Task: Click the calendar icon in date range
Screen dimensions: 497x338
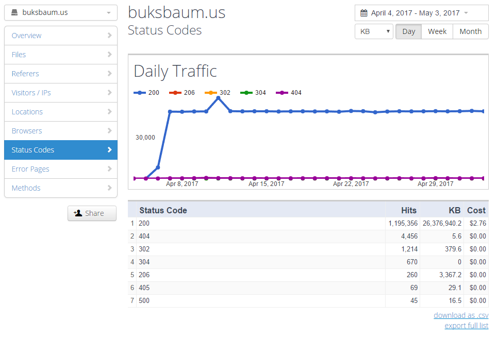Action: [363, 13]
